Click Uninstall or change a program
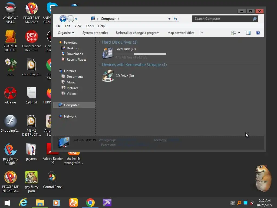 (138, 33)
